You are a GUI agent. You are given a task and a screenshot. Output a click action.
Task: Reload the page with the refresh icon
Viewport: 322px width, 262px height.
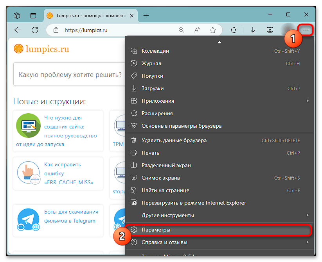point(35,30)
